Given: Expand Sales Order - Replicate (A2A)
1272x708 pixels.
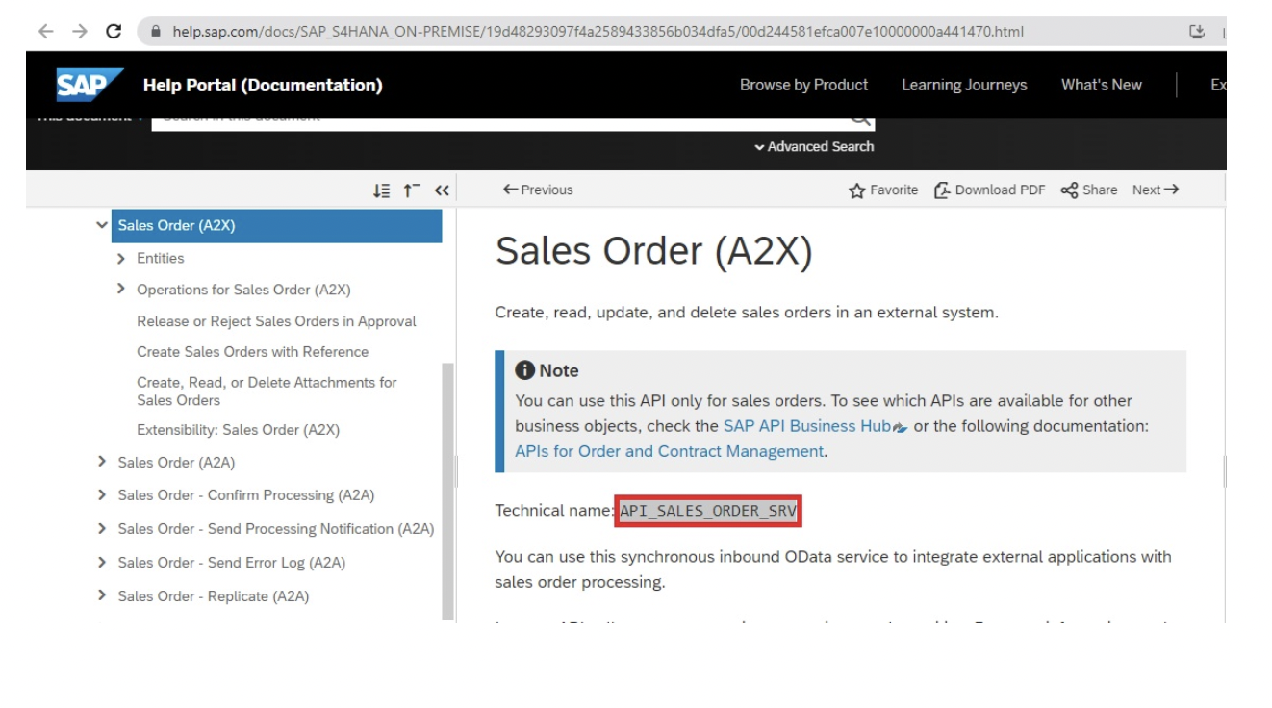Looking at the screenshot, I should [x=102, y=596].
